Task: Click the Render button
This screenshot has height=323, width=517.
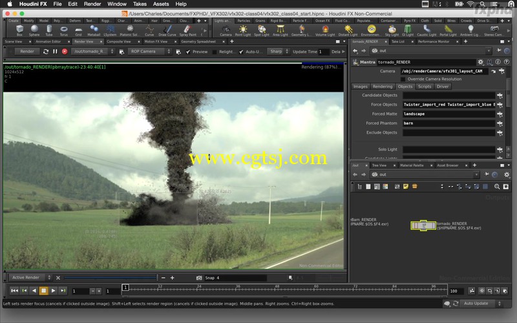Action: coord(27,52)
